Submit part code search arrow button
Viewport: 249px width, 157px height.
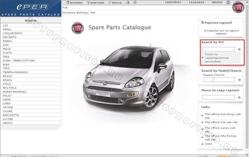click(x=240, y=97)
